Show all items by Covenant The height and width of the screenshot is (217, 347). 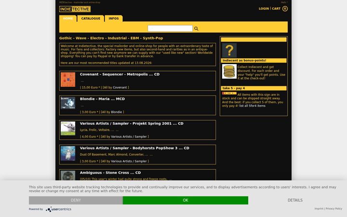[x=120, y=87]
